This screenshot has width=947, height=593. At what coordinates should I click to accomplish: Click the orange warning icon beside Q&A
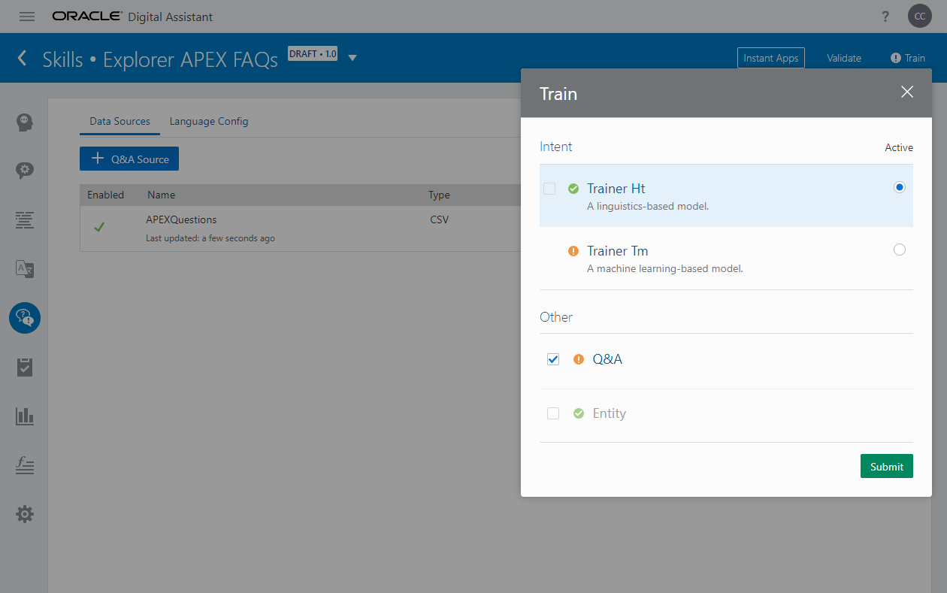579,359
